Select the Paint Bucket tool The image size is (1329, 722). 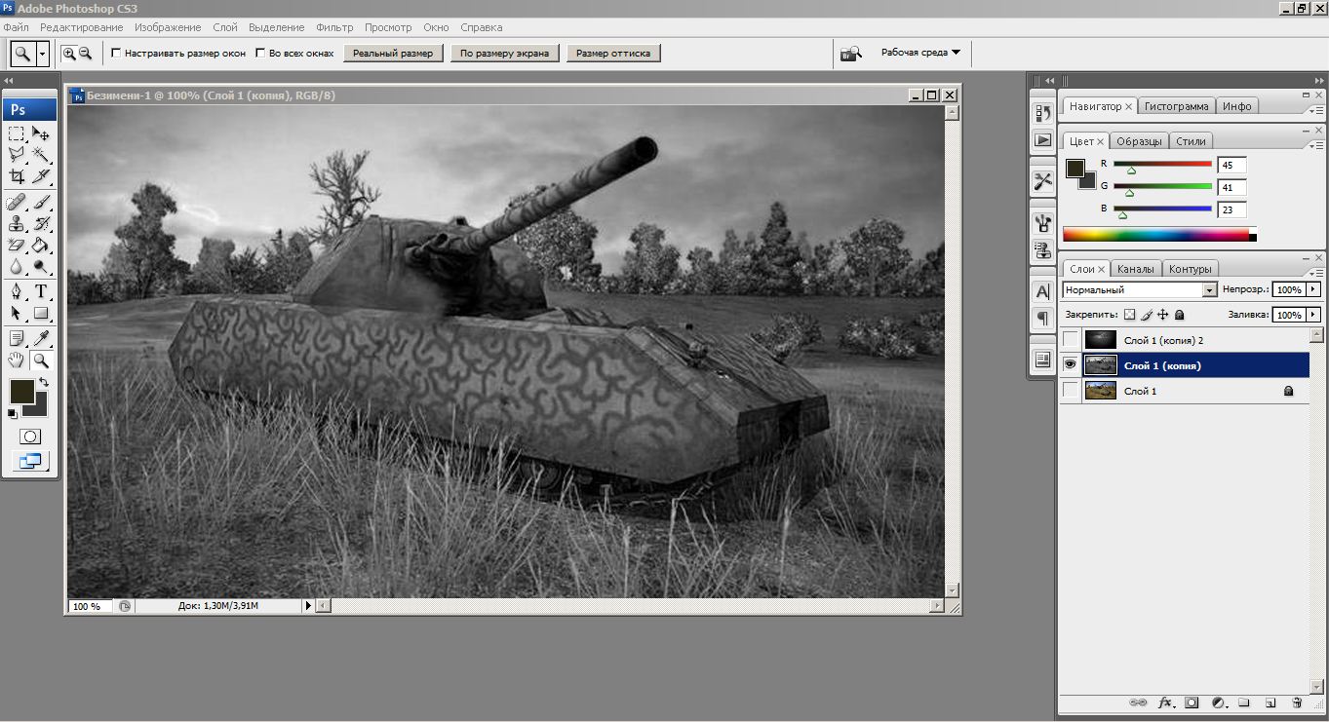(x=41, y=246)
